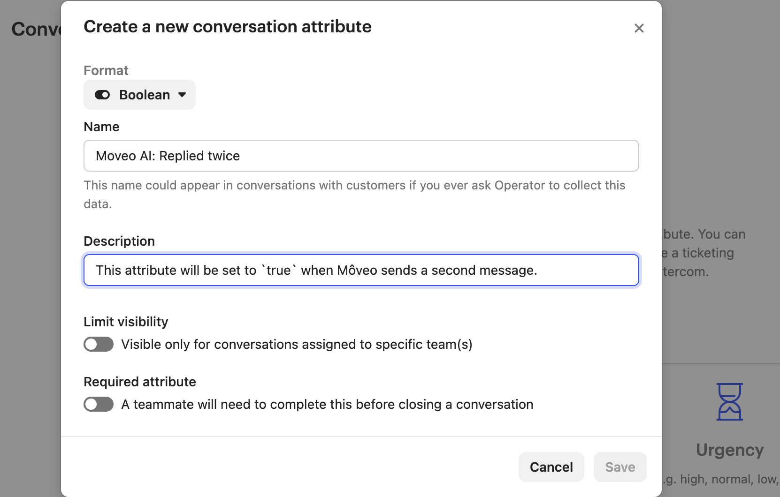
Task: Enable the Limit visibility switch
Action: (x=99, y=344)
